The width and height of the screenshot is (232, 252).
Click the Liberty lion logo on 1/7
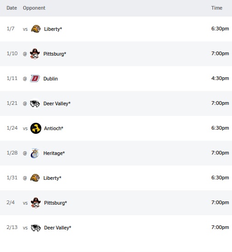tap(36, 29)
